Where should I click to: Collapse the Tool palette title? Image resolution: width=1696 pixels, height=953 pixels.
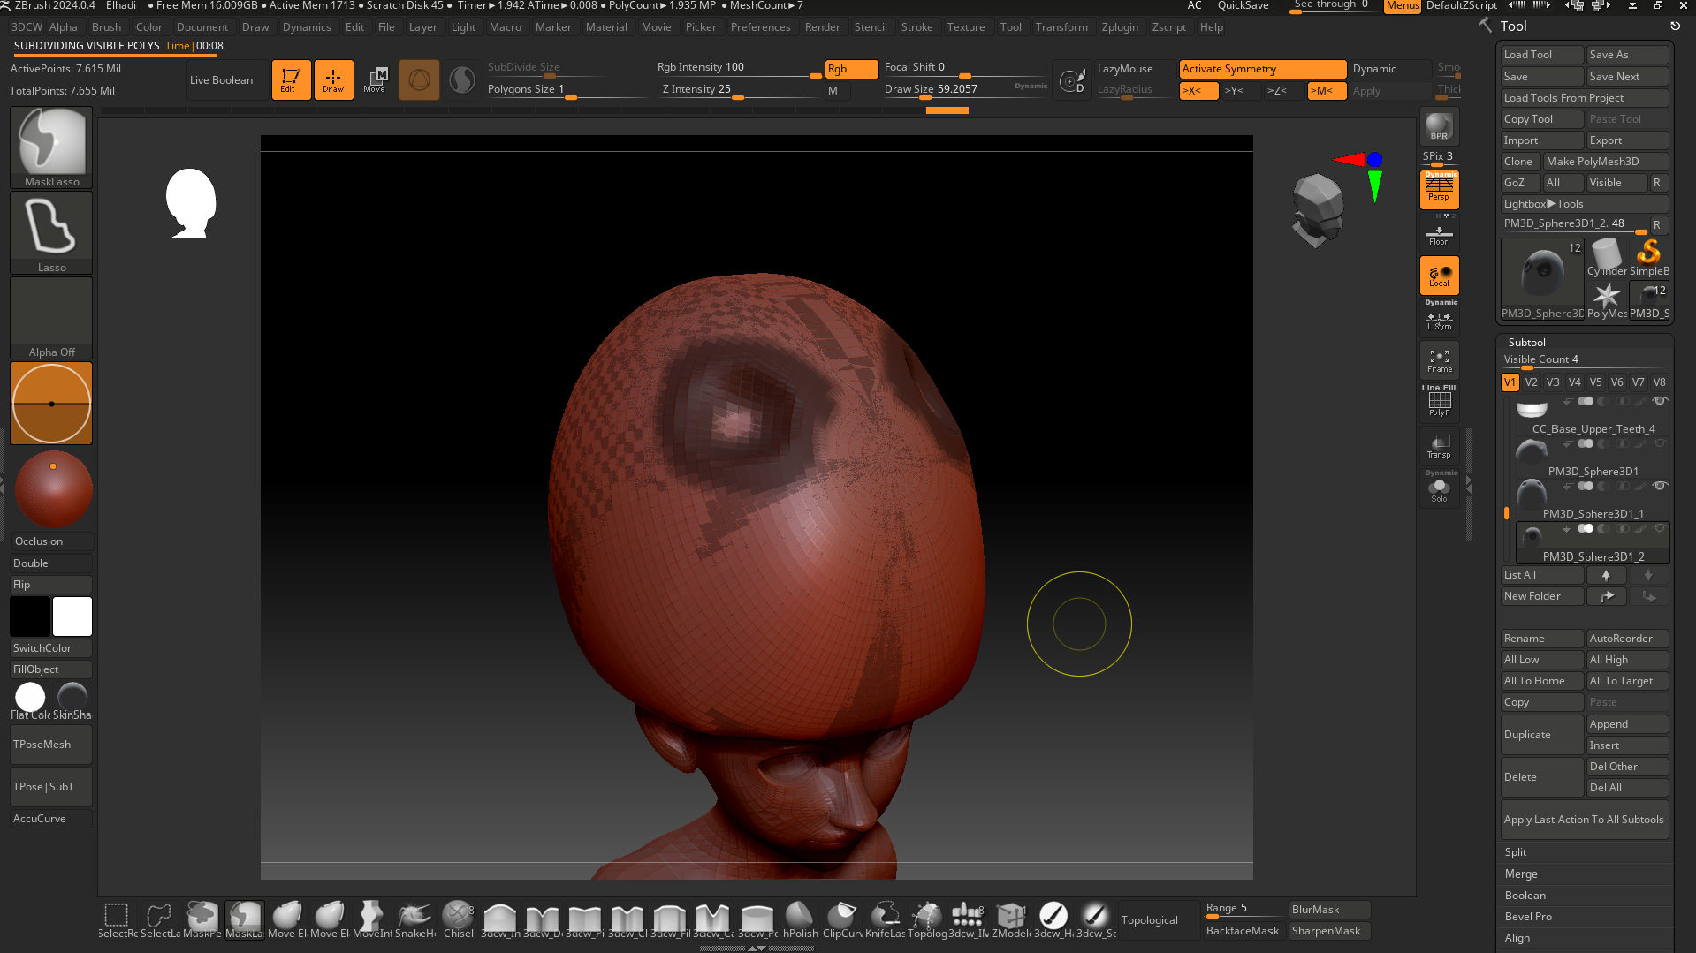(x=1513, y=26)
